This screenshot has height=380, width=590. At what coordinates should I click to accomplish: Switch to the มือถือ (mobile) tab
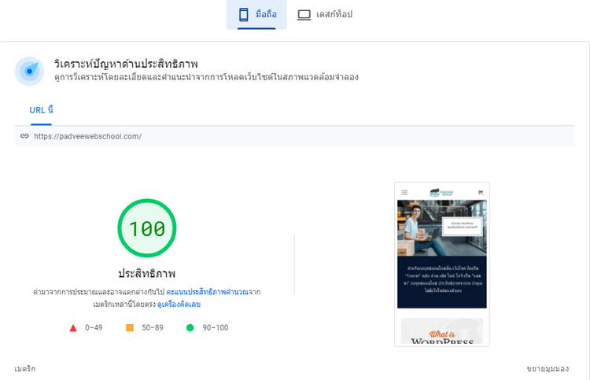256,15
